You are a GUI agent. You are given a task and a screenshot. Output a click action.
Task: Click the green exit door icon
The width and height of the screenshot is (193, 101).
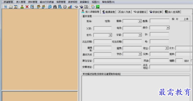[98, 7]
